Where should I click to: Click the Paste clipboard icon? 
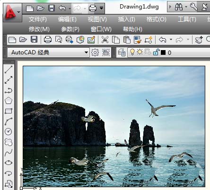pos(127,40)
